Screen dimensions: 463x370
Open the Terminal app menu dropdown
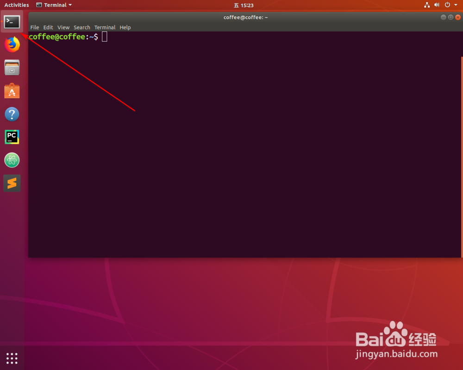pos(54,5)
